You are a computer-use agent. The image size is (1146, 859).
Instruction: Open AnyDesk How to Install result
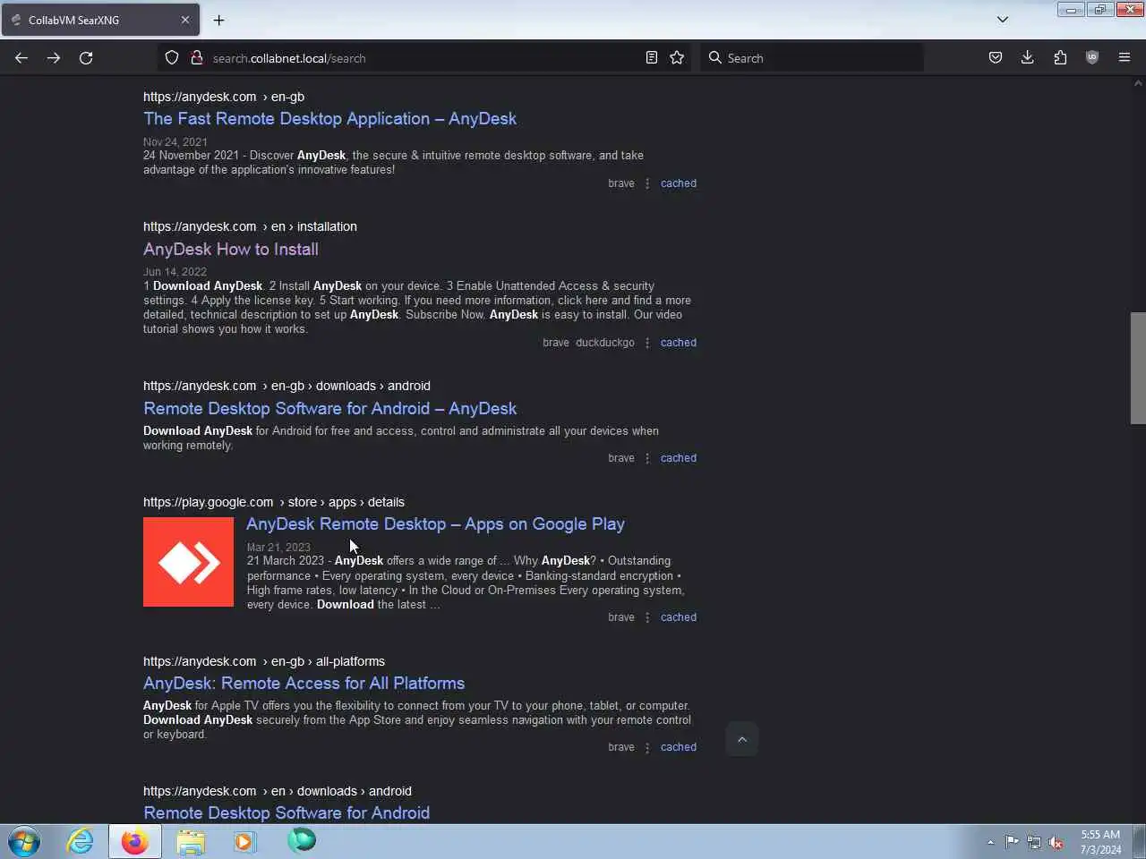(231, 250)
